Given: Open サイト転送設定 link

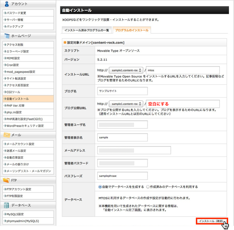Looking at the screenshot, I should click(28, 78).
